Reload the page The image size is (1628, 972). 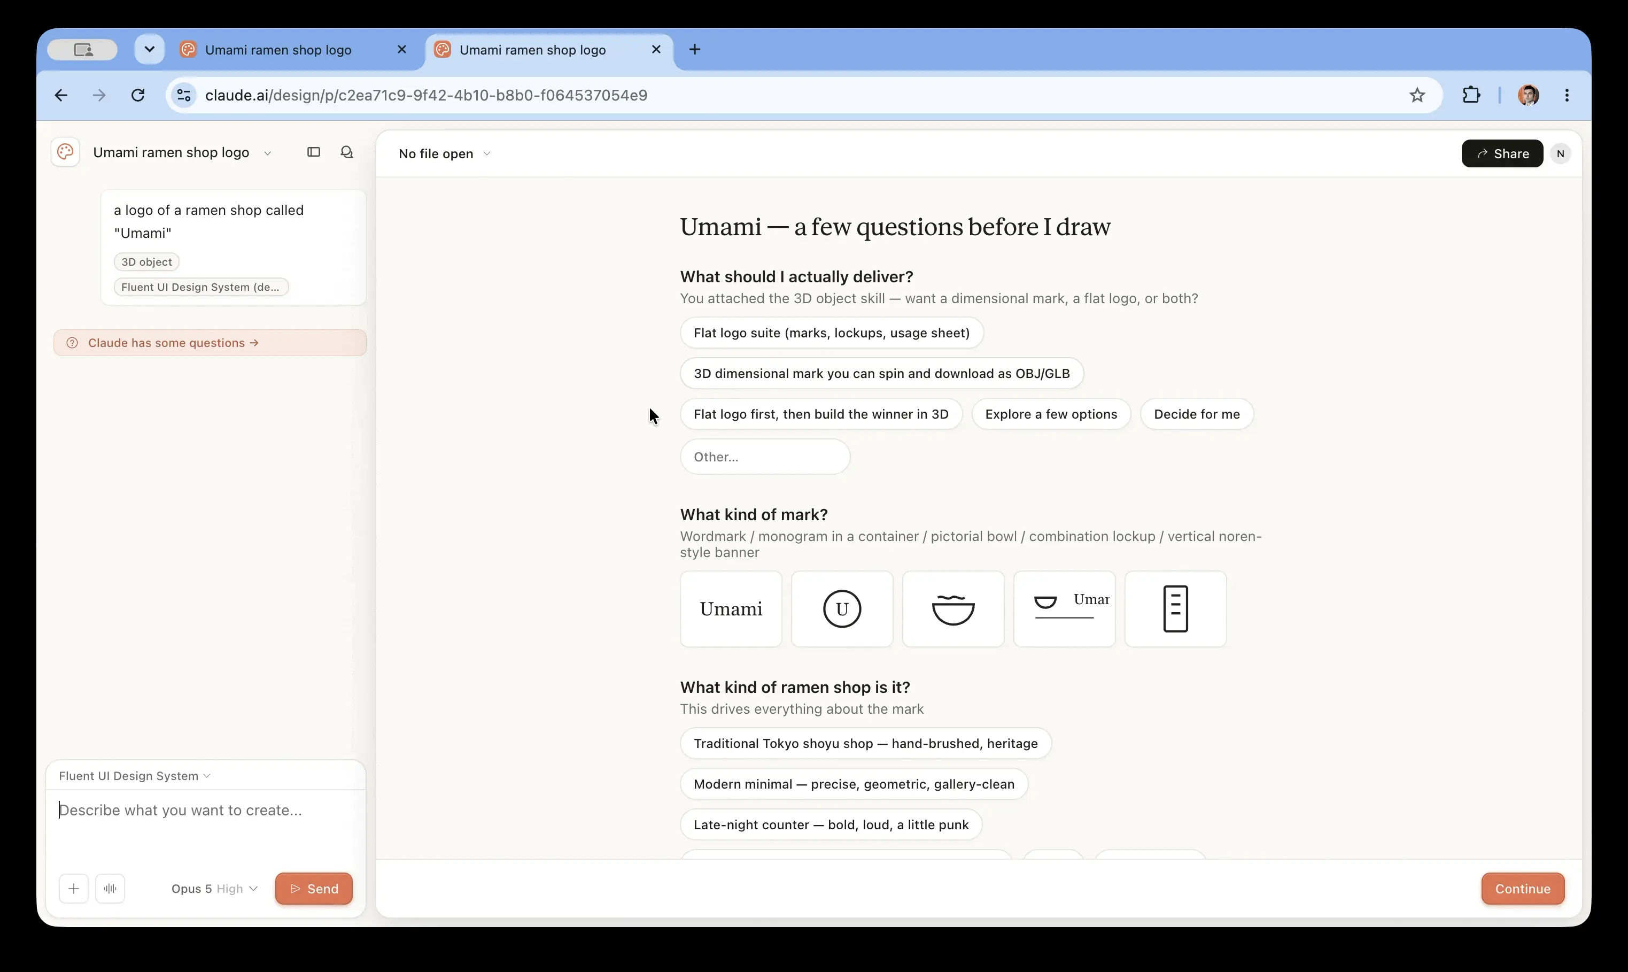(x=137, y=96)
